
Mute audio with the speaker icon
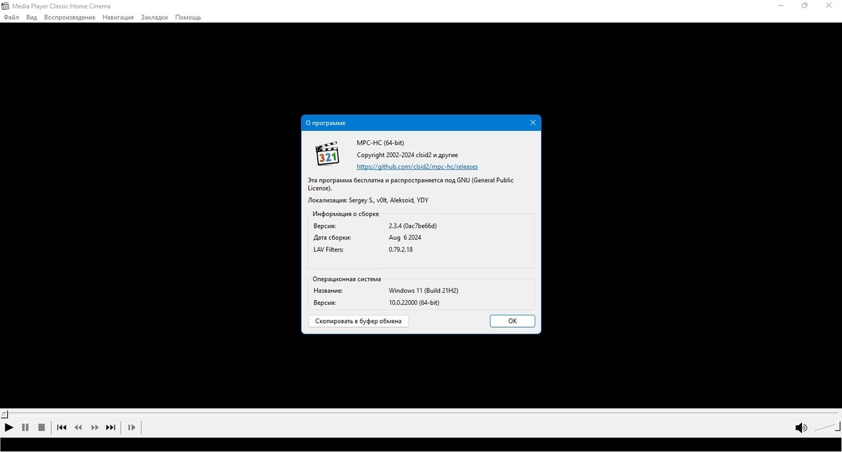pos(801,427)
